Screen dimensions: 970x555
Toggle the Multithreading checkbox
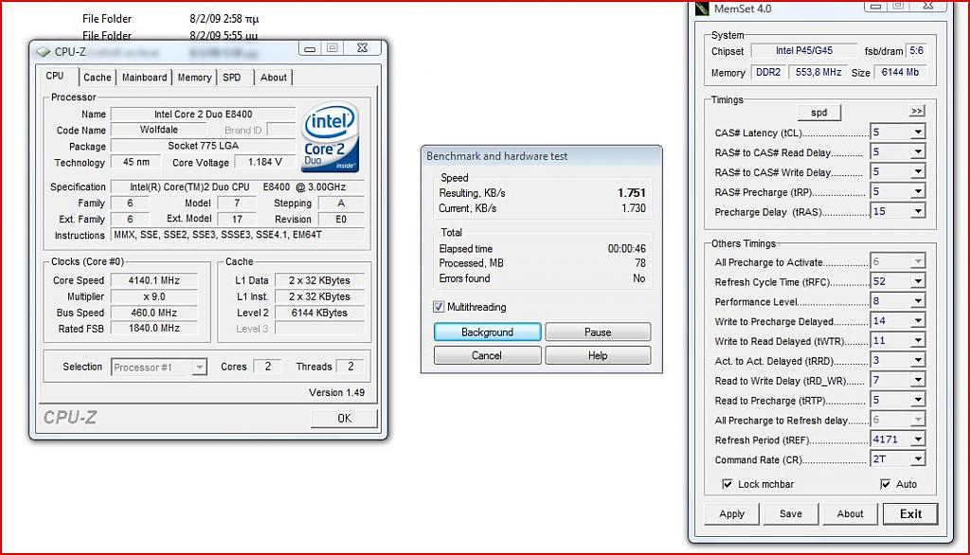(x=439, y=307)
